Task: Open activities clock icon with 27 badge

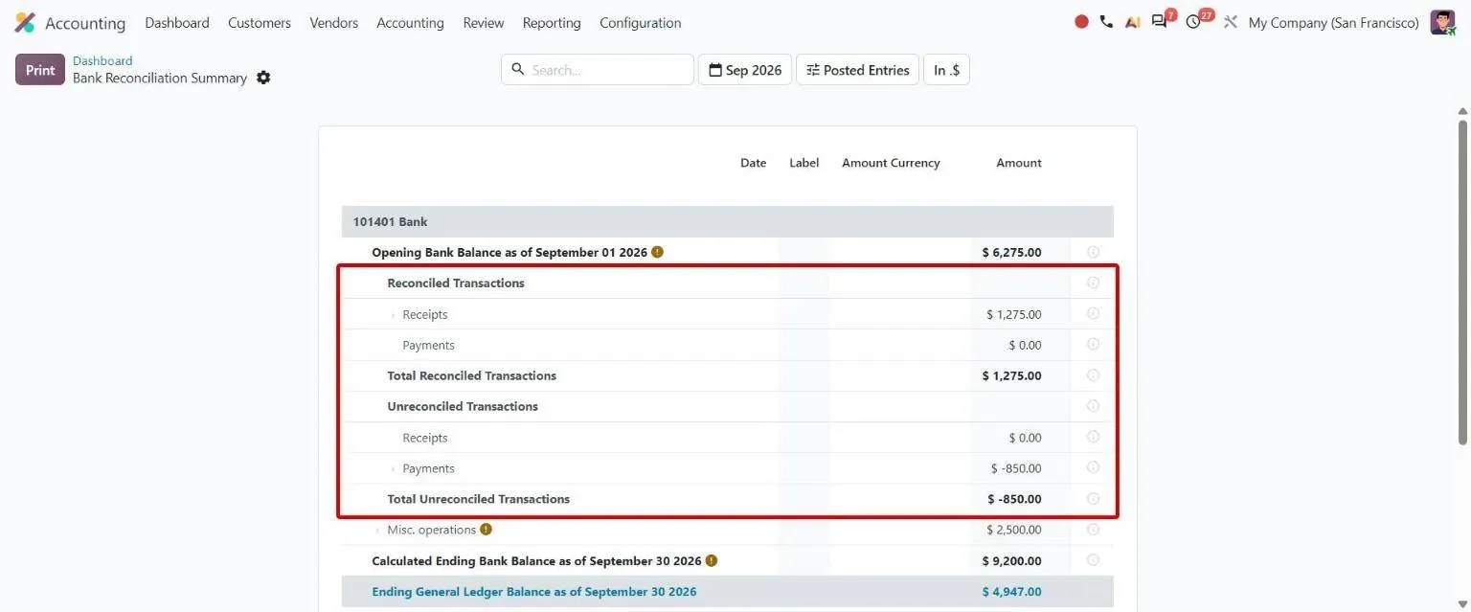Action: pyautogui.click(x=1193, y=22)
